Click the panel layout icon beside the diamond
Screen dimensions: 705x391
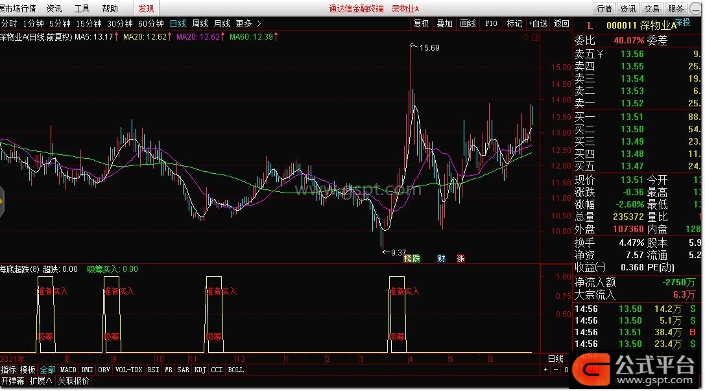pyautogui.click(x=535, y=38)
